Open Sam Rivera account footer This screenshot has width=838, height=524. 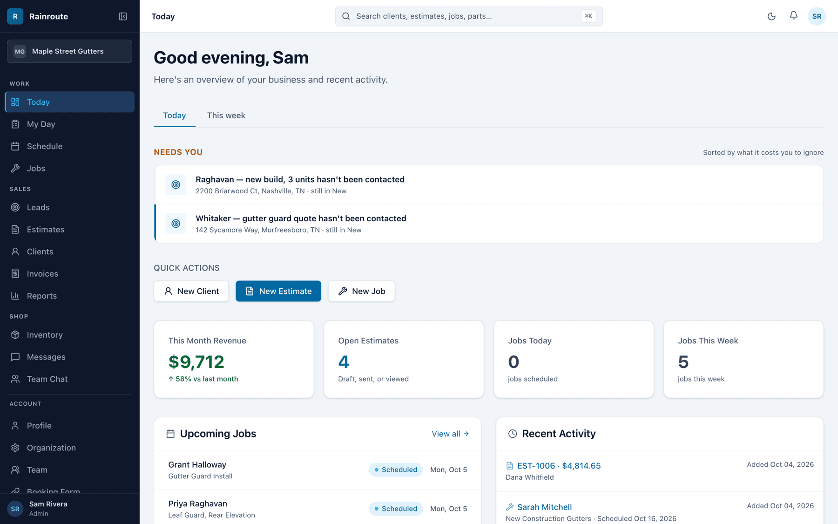click(70, 509)
